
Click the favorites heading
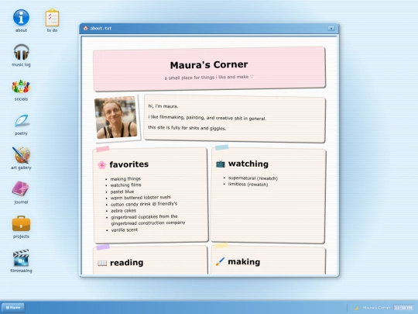[129, 164]
